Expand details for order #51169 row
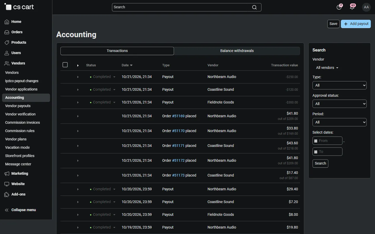This screenshot has height=234, width=375. click(78, 116)
